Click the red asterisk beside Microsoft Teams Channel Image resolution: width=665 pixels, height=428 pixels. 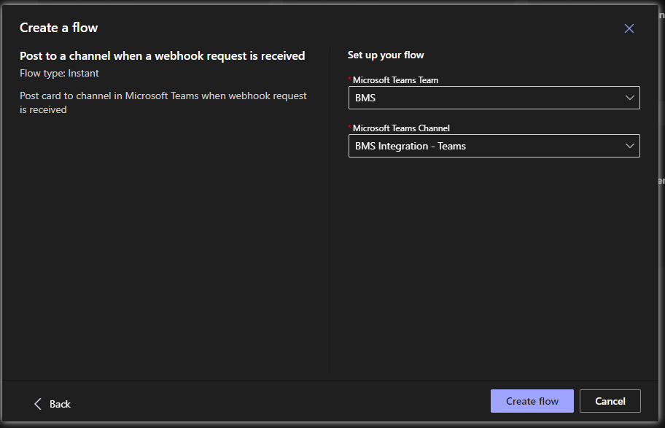[x=351, y=127]
